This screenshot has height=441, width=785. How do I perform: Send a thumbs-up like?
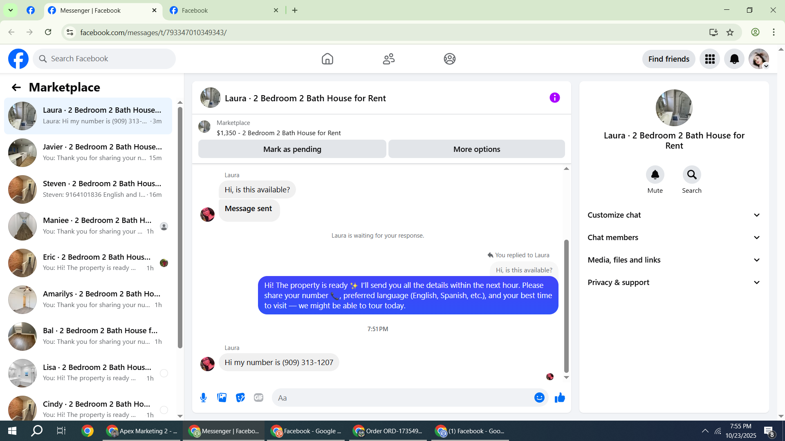point(560,398)
